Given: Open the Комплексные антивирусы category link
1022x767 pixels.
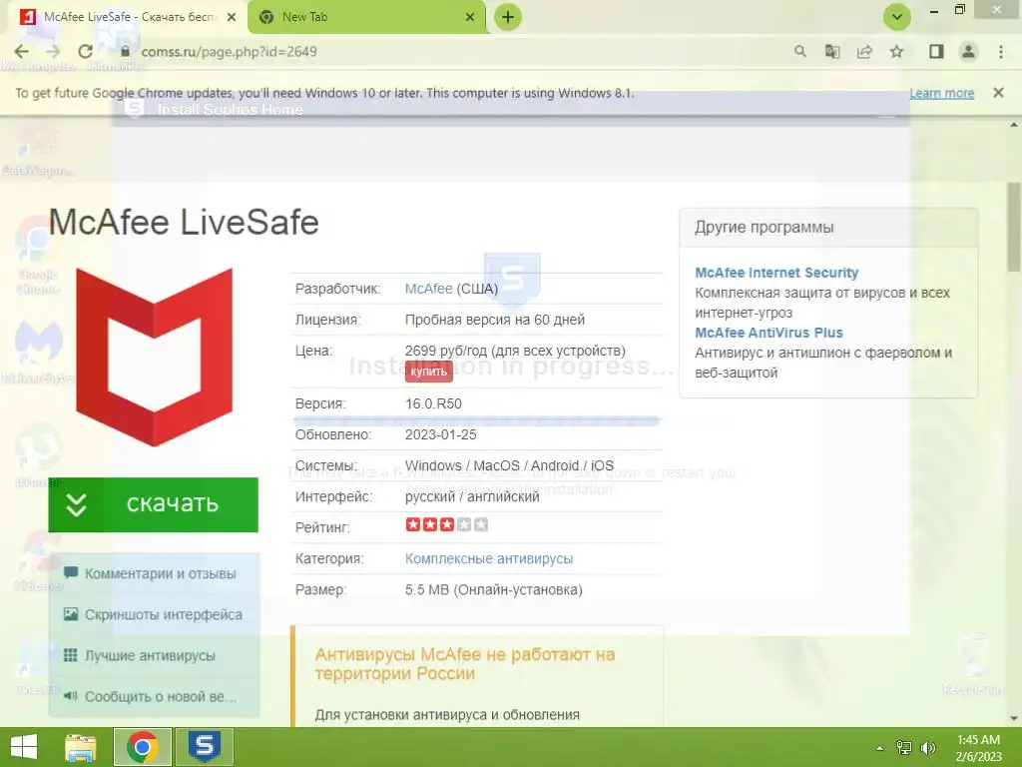Looking at the screenshot, I should 489,558.
